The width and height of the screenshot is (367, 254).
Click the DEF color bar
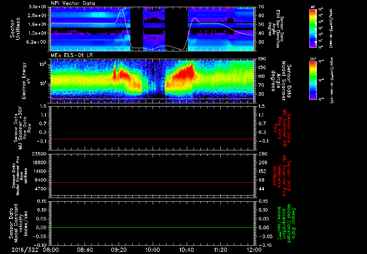313,80
